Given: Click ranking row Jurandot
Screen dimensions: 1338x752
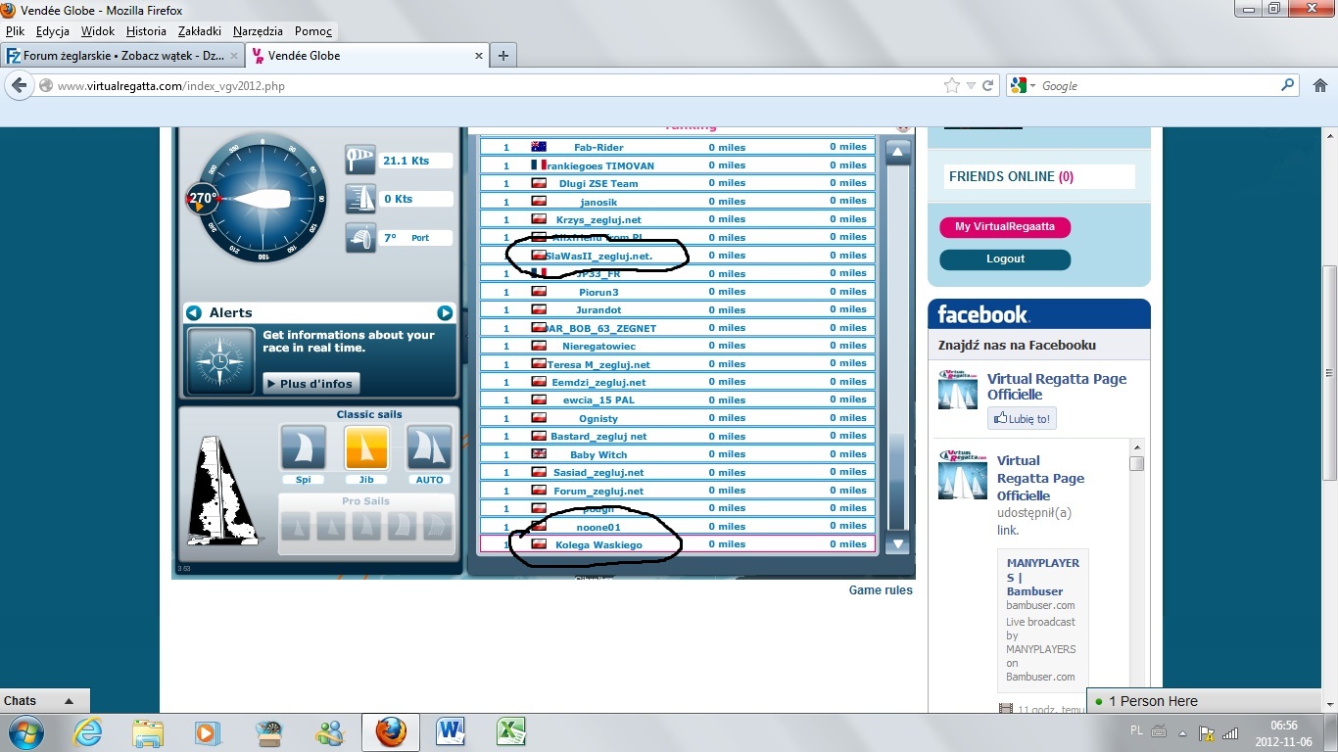Looking at the screenshot, I should 677,309.
